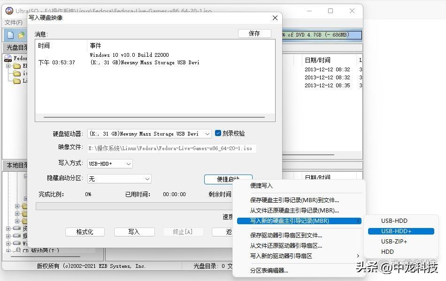Viewport: 446px width, 281px height.
Task: Select the 2013-12-12 08:35 row
Action: (x=327, y=85)
